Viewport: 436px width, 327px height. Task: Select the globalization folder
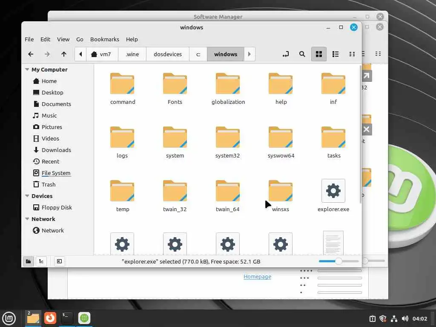click(228, 89)
